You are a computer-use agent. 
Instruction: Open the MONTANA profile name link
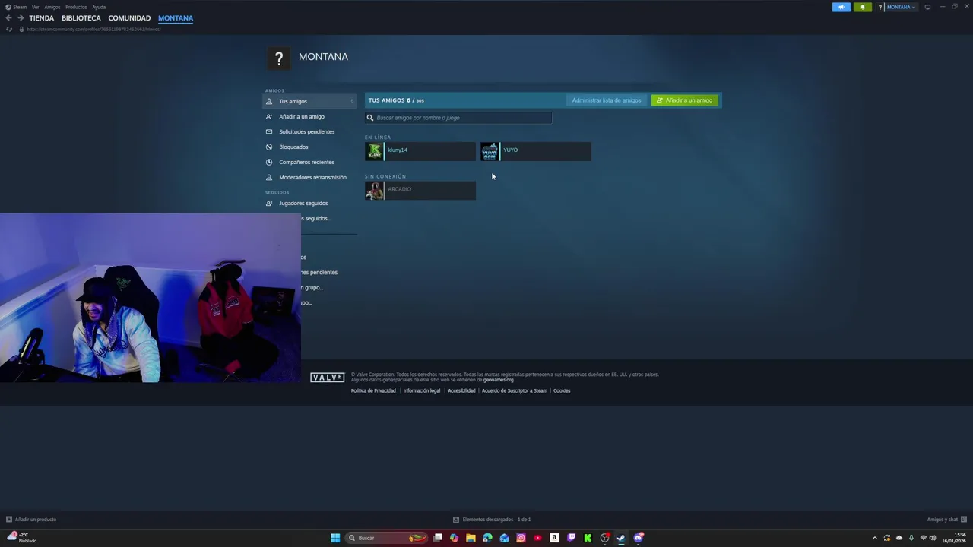pyautogui.click(x=323, y=57)
